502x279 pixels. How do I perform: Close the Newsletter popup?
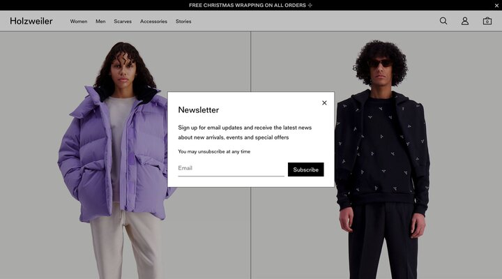pyautogui.click(x=324, y=103)
